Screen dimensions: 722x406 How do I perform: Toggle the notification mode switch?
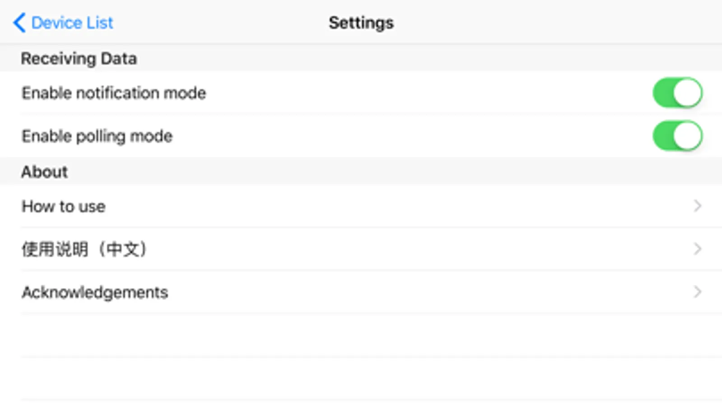point(677,93)
